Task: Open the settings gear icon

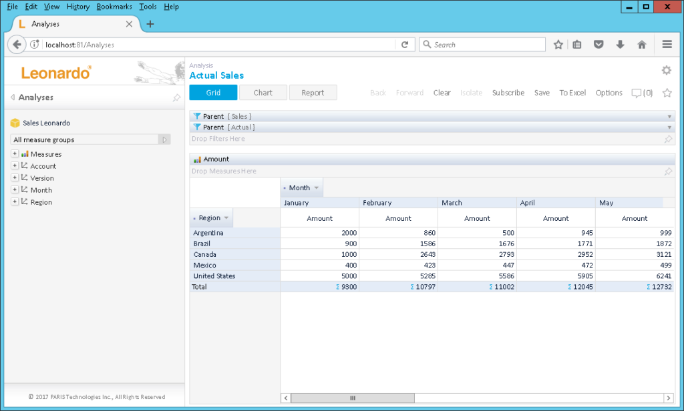Action: point(666,71)
